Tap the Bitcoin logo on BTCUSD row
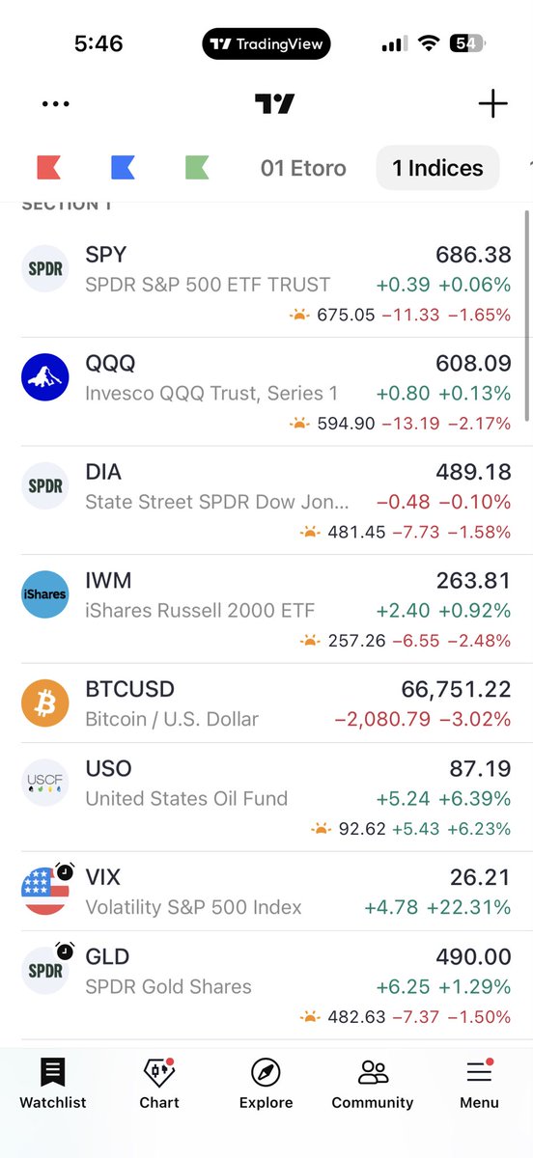The image size is (533, 1158). [x=45, y=703]
